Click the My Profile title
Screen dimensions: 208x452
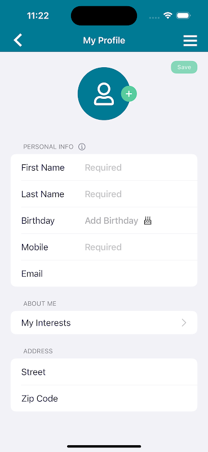[104, 40]
